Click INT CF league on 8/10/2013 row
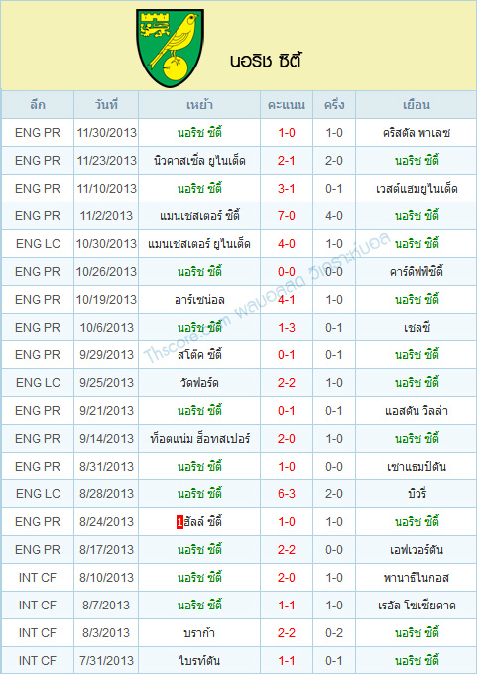 [38, 578]
